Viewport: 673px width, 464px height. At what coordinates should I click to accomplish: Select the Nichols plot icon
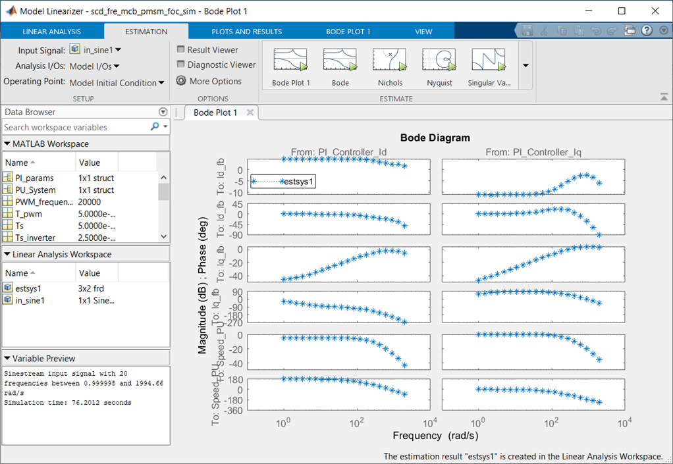(x=390, y=60)
